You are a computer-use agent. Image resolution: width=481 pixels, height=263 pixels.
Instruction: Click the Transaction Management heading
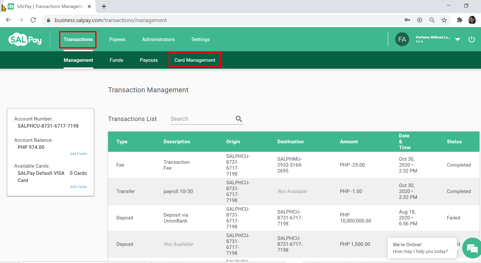coord(148,90)
